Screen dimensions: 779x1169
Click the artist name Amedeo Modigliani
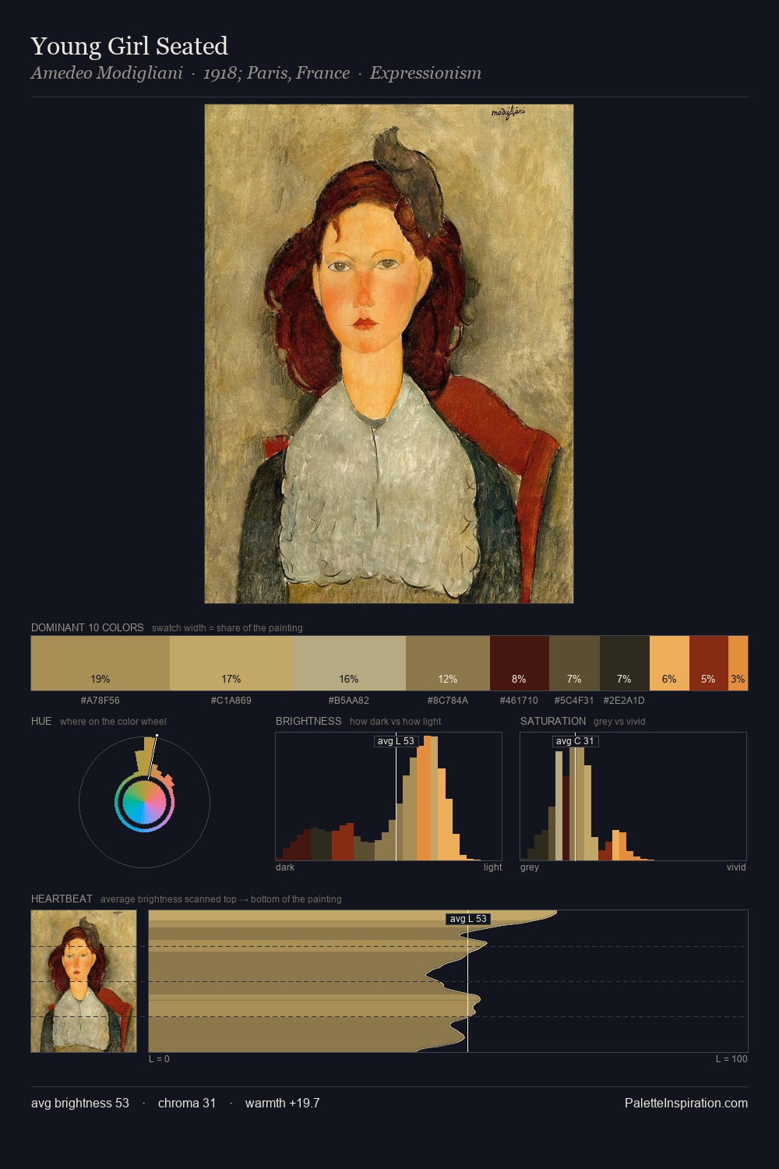pyautogui.click(x=107, y=73)
